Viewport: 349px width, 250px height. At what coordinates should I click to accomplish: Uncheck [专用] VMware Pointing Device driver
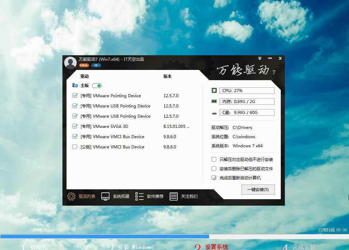[75, 95]
